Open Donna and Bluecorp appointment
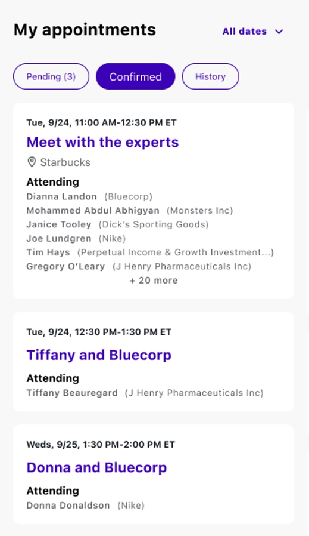Image resolution: width=309 pixels, height=536 pixels. point(96,467)
